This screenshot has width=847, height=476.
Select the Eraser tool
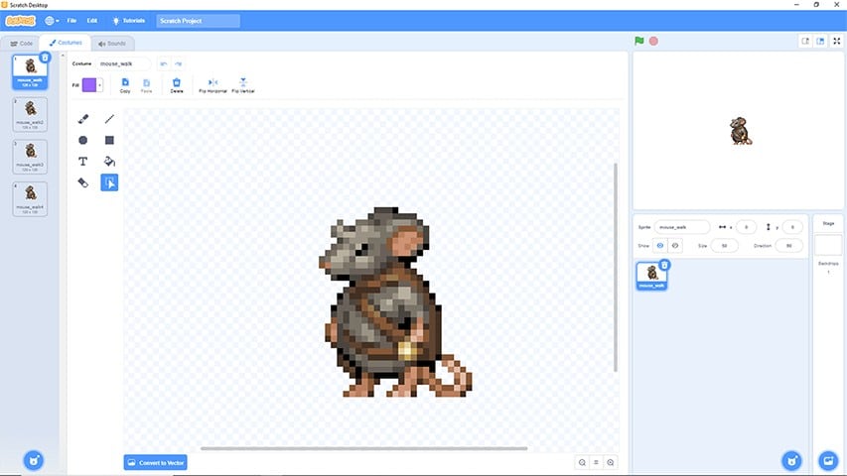(x=82, y=182)
